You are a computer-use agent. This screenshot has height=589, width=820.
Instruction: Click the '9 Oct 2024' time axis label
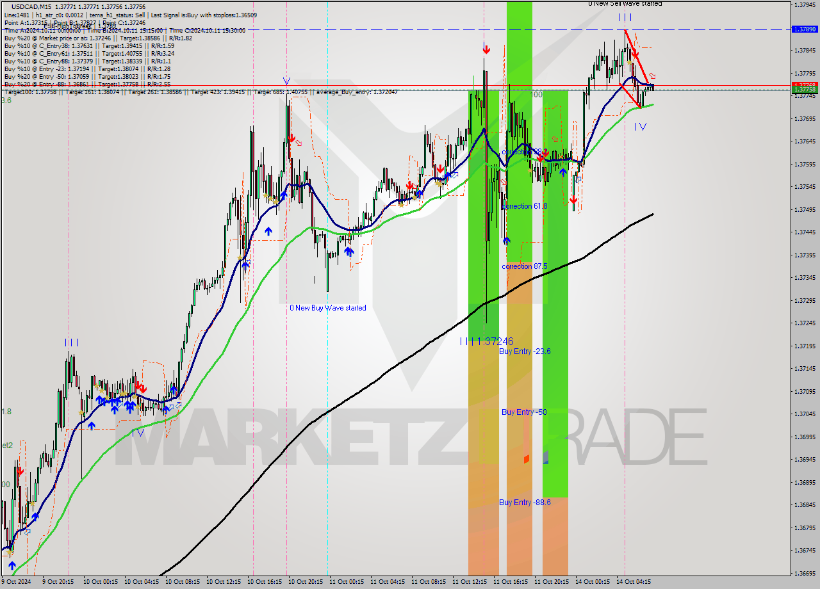coord(17,582)
